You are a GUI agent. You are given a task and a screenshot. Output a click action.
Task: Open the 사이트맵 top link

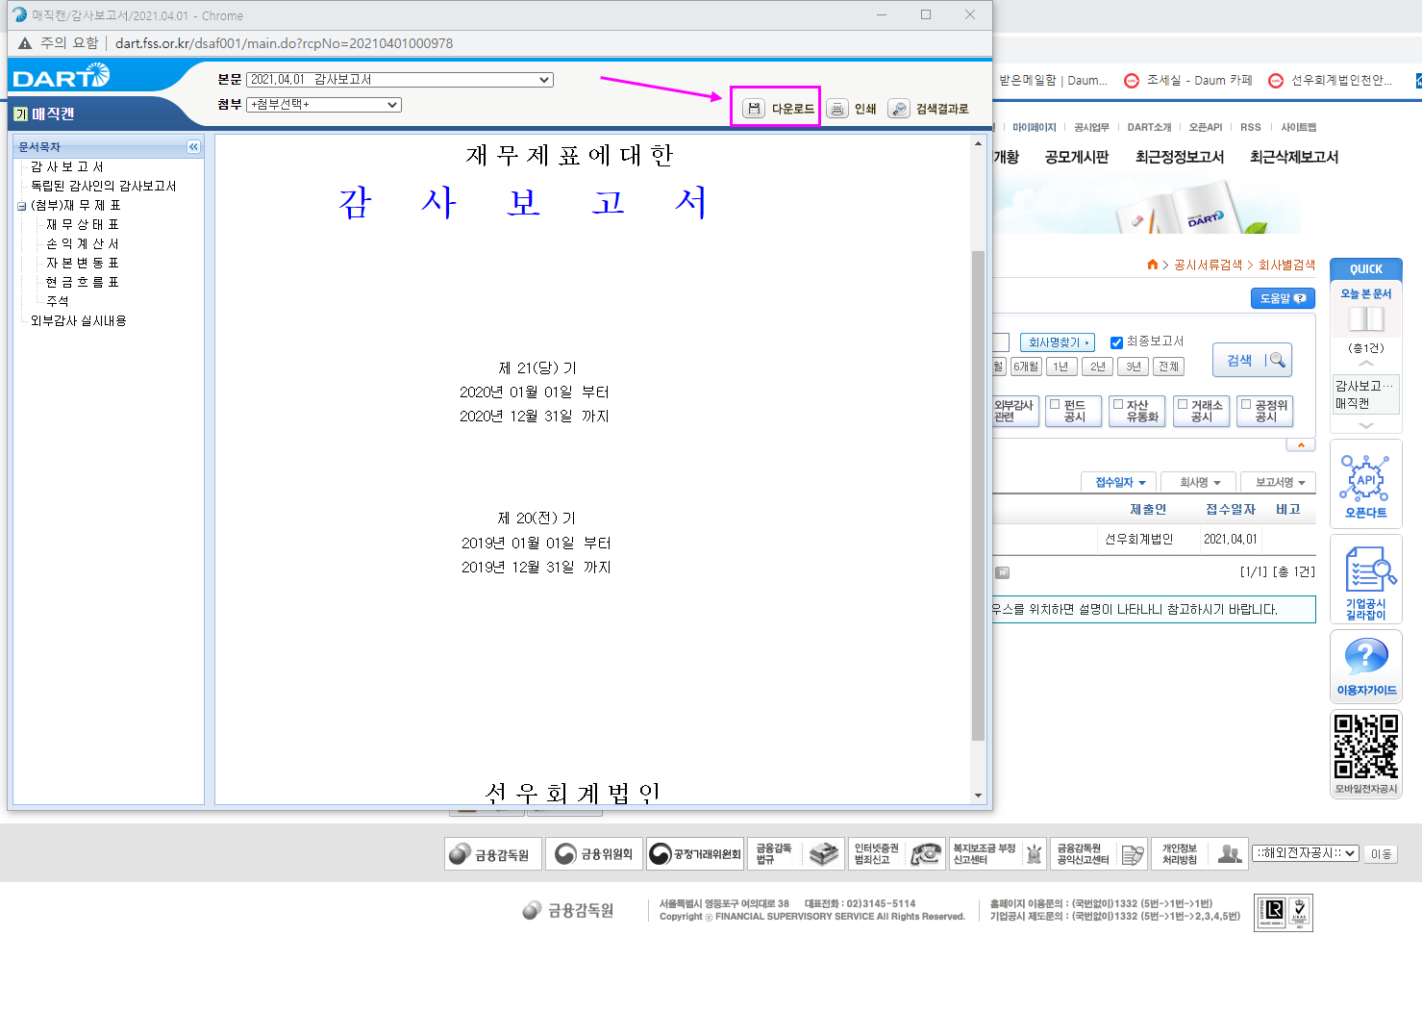tap(1298, 127)
